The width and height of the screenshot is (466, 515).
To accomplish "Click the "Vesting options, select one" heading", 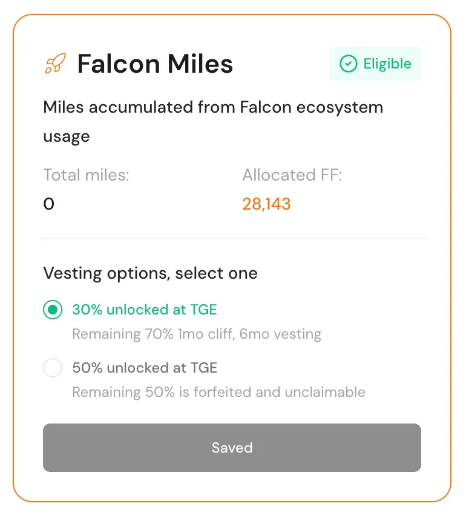I will point(150,273).
